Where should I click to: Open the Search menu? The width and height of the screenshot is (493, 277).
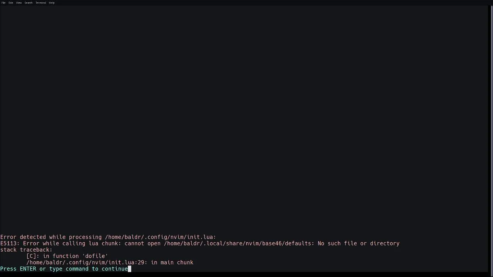(29, 3)
